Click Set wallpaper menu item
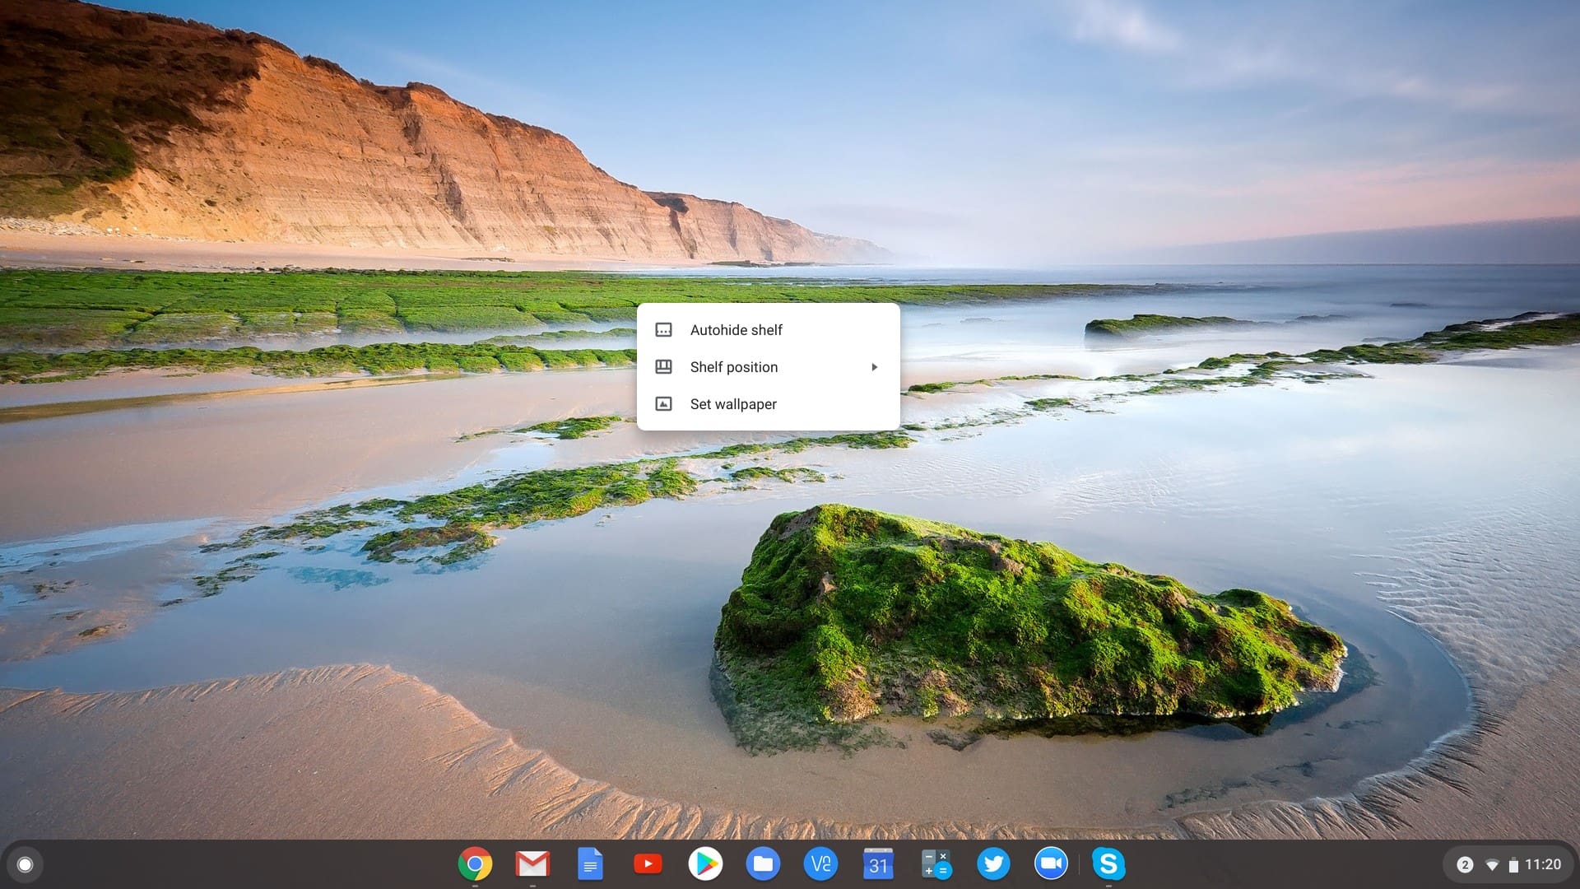This screenshot has height=889, width=1580. (x=732, y=404)
